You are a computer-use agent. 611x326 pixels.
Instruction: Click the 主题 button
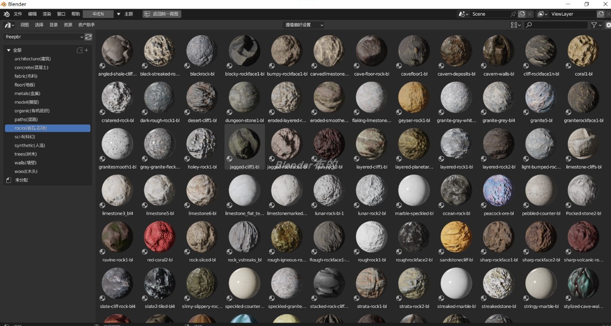click(x=129, y=14)
